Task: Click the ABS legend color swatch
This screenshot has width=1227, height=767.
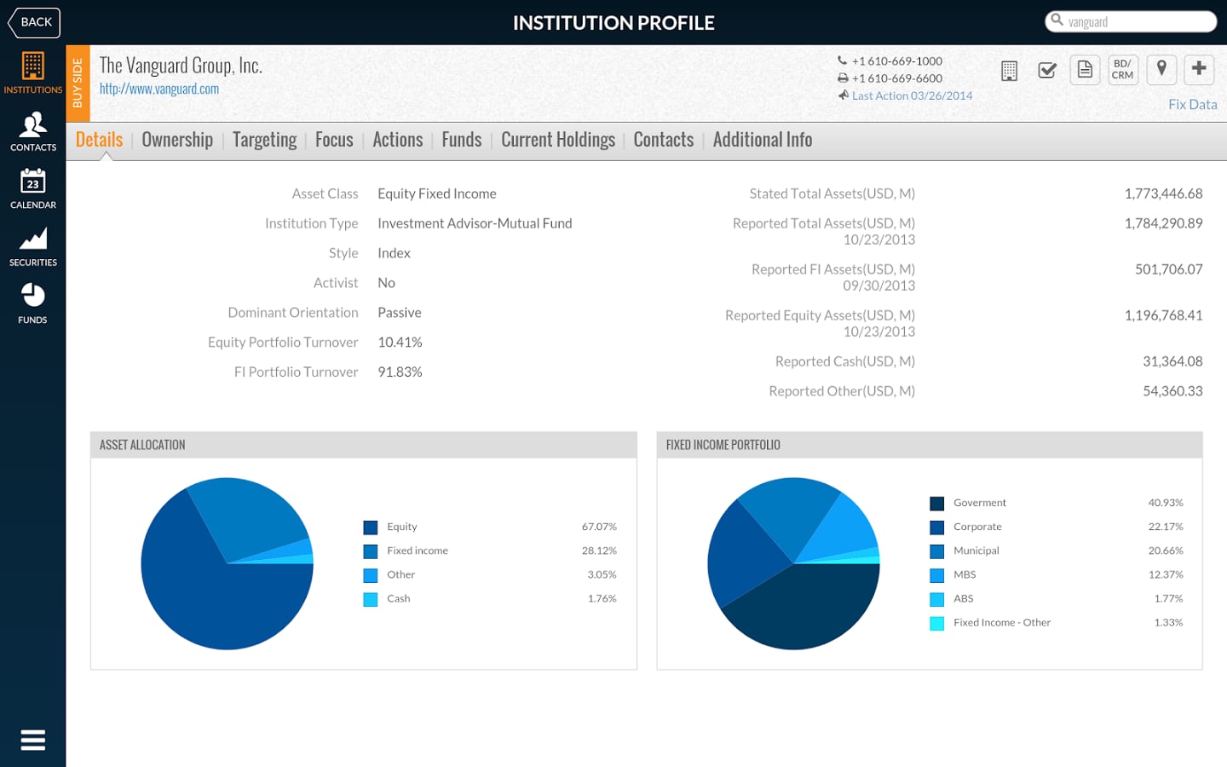Action: coord(937,599)
